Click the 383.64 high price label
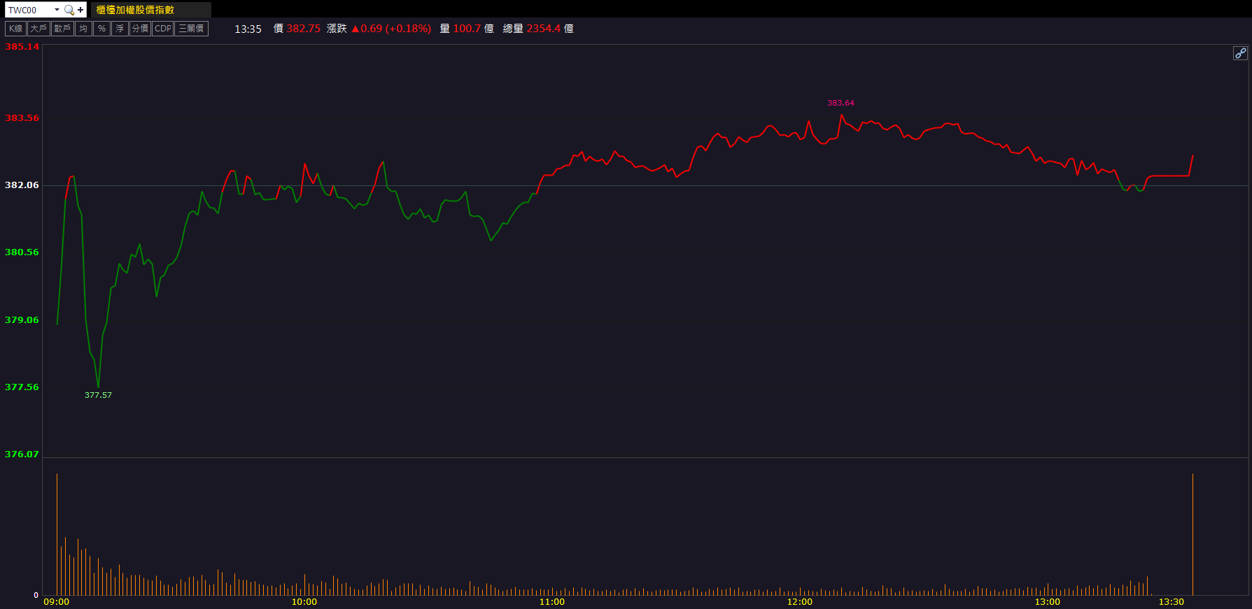 (840, 103)
